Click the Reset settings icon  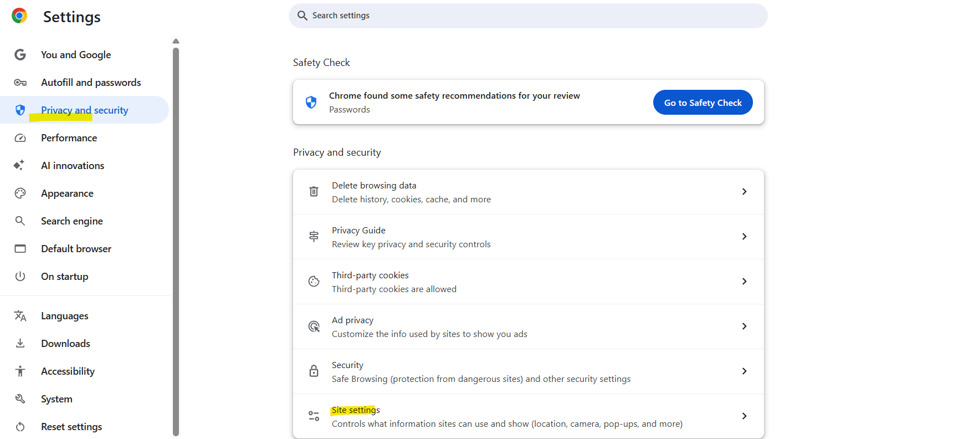[x=20, y=426]
